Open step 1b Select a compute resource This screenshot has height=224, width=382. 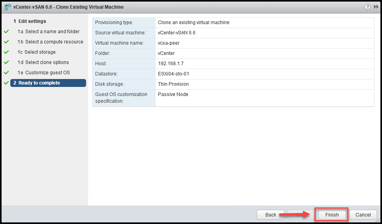click(51, 42)
